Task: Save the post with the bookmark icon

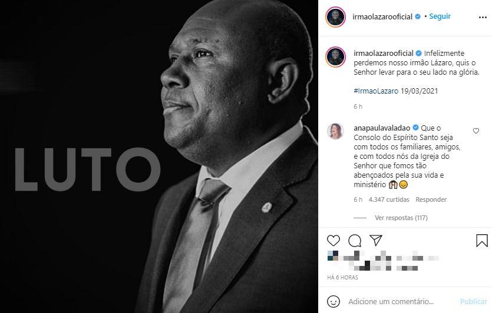Action: [x=481, y=241]
